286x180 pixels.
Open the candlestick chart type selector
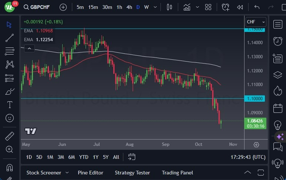pyautogui.click(x=169, y=7)
